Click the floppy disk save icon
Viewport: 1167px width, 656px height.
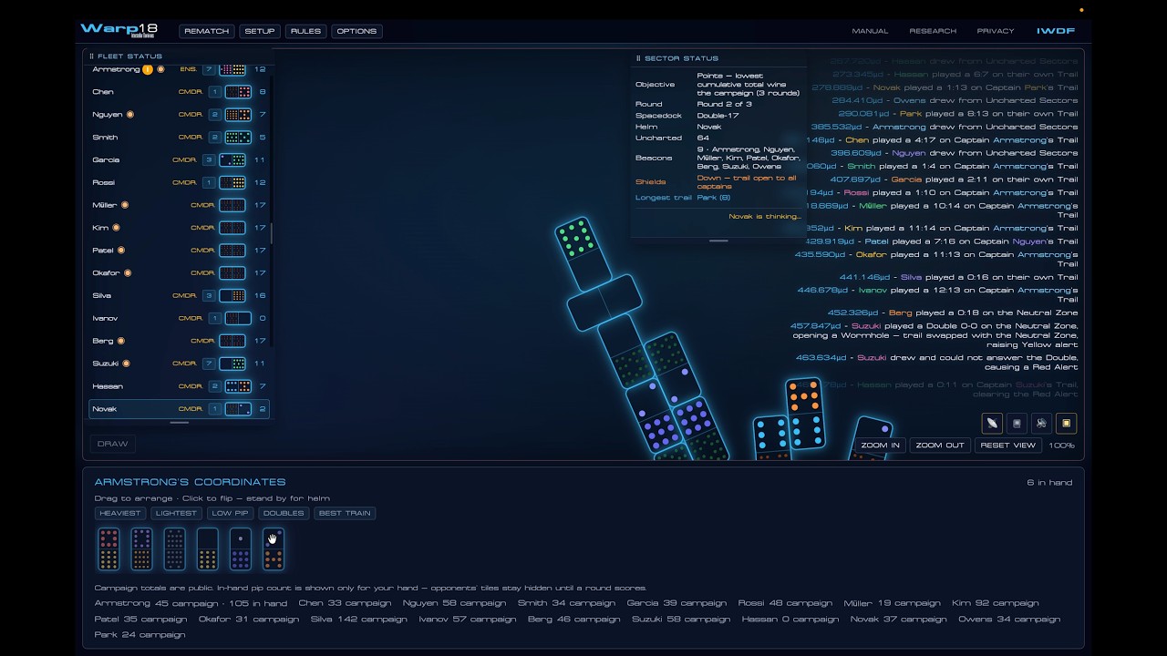point(1017,423)
